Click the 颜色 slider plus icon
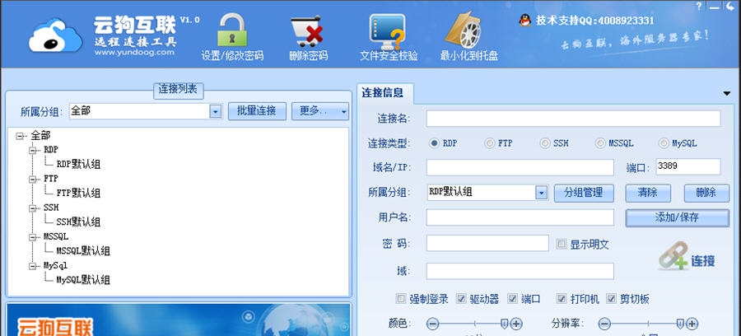The image size is (741, 336). coord(516,324)
